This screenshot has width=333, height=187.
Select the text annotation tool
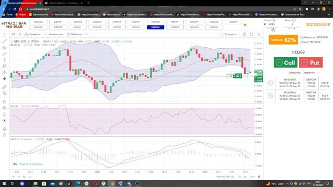pyautogui.click(x=5, y=60)
